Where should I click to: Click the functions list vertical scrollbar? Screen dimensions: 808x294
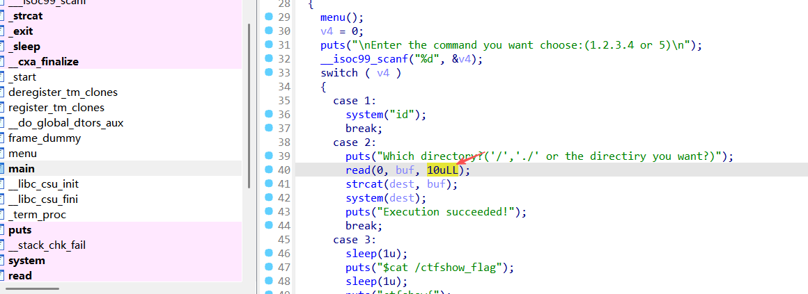point(249,104)
